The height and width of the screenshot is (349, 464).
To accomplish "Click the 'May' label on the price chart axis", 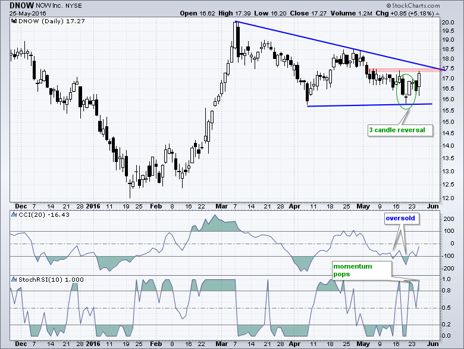I will (x=363, y=206).
